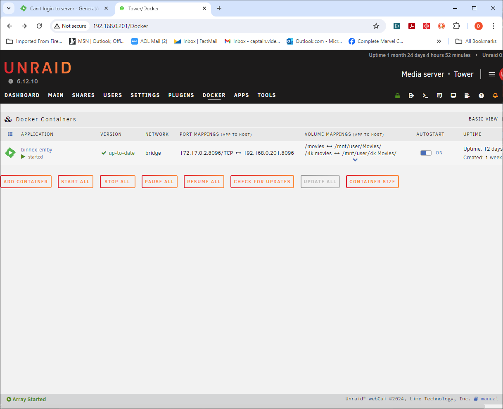The image size is (503, 409).
Task: Click the Docker Containers header icon
Action: point(8,119)
